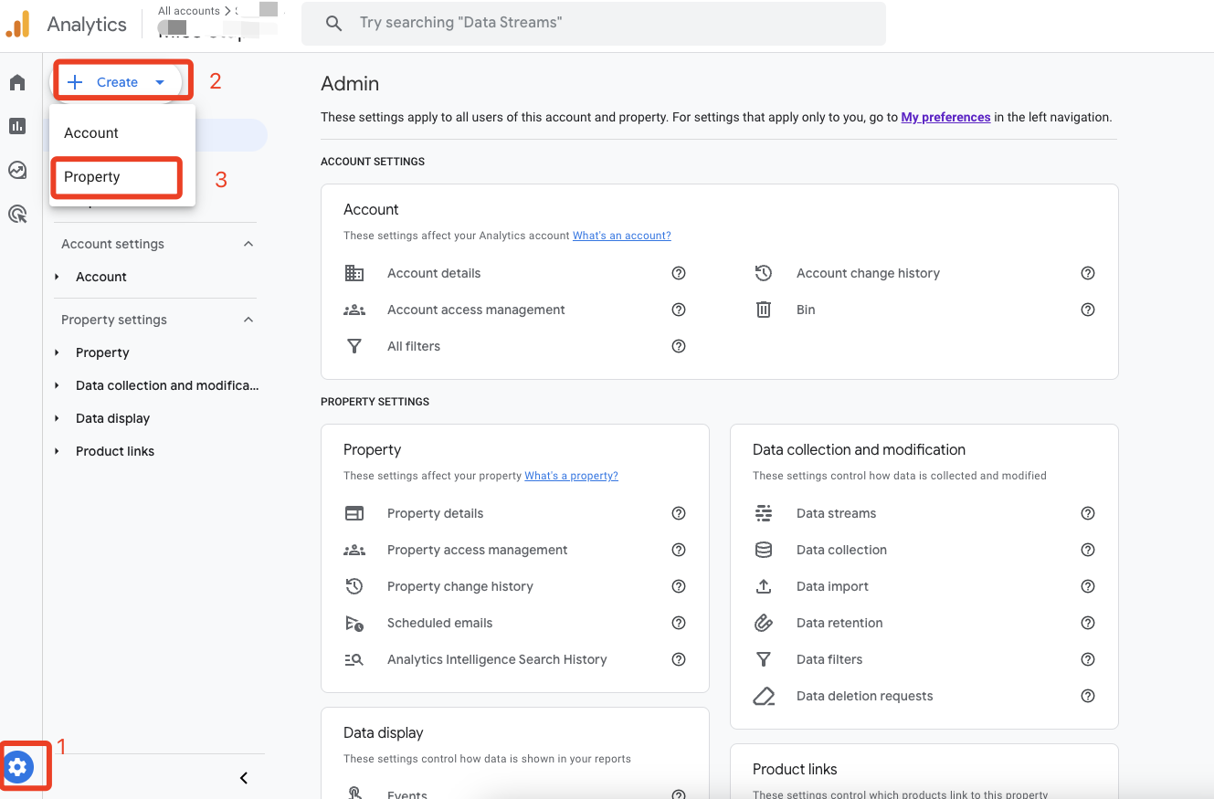
Task: Open the Reports bar chart icon
Action: click(17, 126)
